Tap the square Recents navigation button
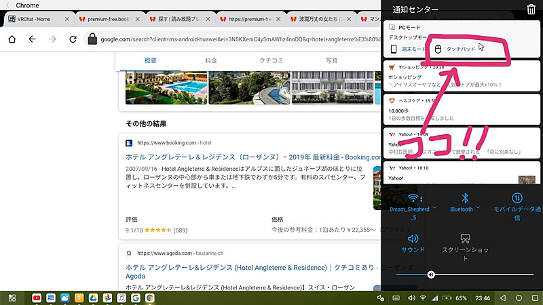 pos(535,298)
